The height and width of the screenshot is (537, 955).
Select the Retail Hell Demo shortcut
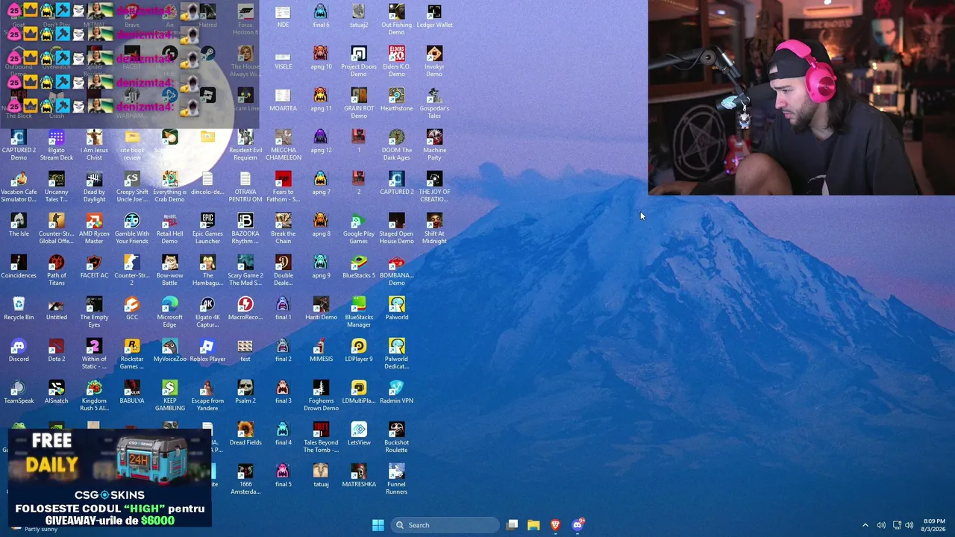point(169,229)
